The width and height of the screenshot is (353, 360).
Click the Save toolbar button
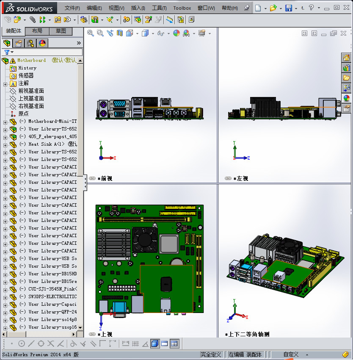click(289, 8)
